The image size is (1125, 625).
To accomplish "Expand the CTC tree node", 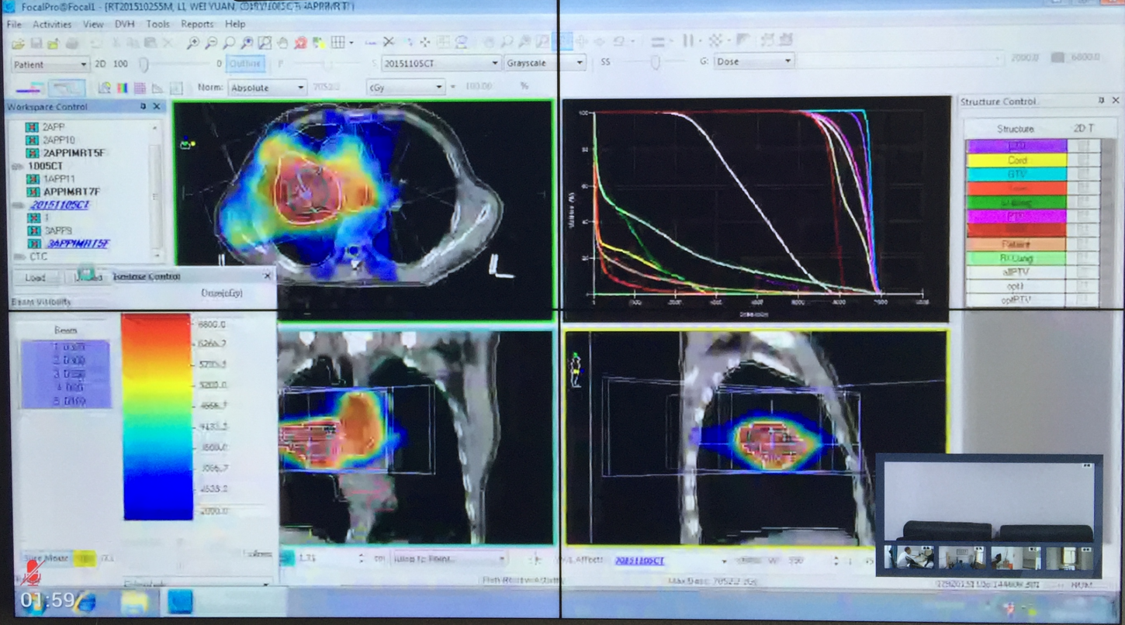I will [20, 256].
